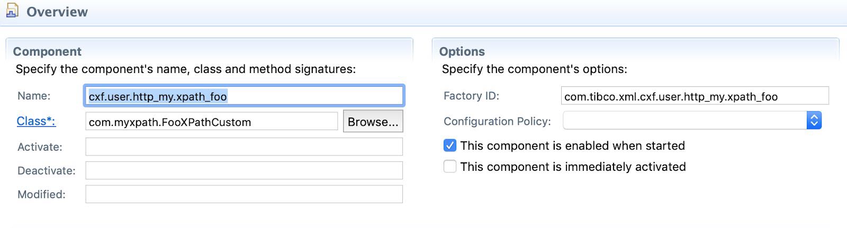The height and width of the screenshot is (228, 847).
Task: Click into the Modified method field
Action: [x=244, y=194]
